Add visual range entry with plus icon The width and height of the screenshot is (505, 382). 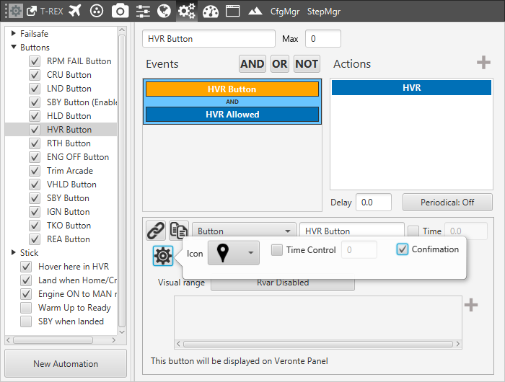(x=471, y=305)
